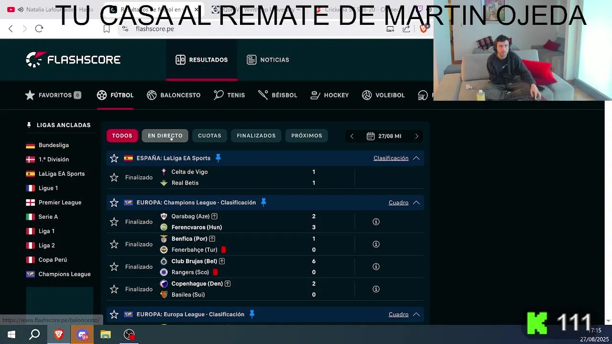Select the Voleibol sport menu
Image resolution: width=612 pixels, height=344 pixels.
coord(383,95)
